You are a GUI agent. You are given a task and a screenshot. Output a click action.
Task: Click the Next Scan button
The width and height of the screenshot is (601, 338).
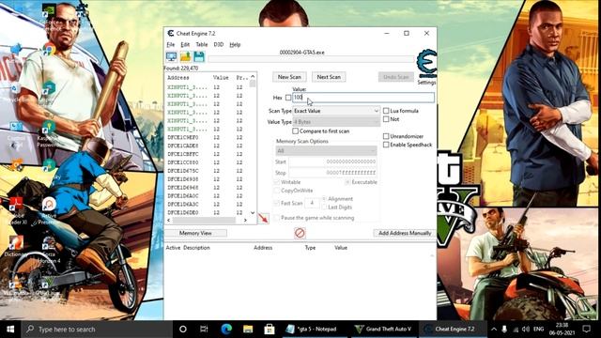pos(329,77)
